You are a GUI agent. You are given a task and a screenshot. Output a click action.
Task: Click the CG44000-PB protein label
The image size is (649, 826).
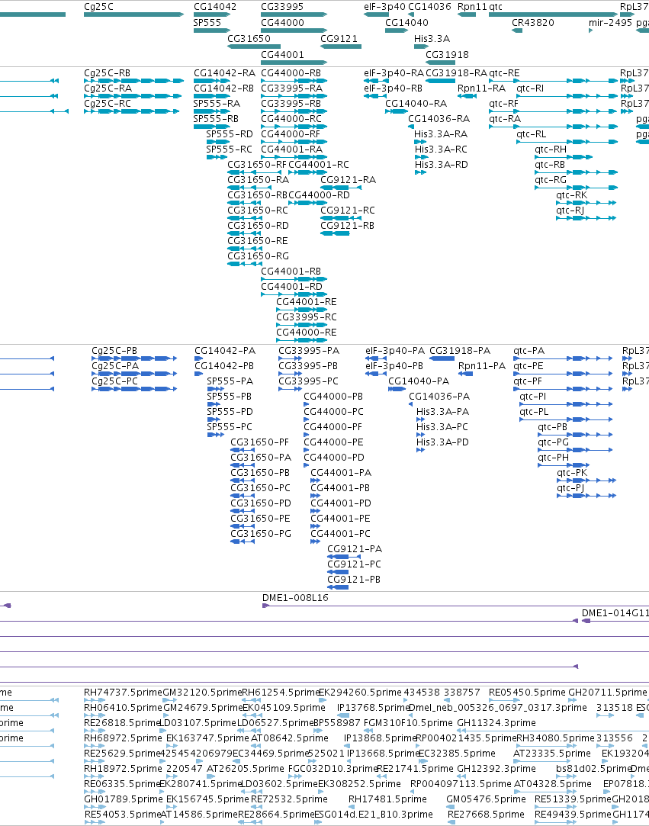coord(333,396)
